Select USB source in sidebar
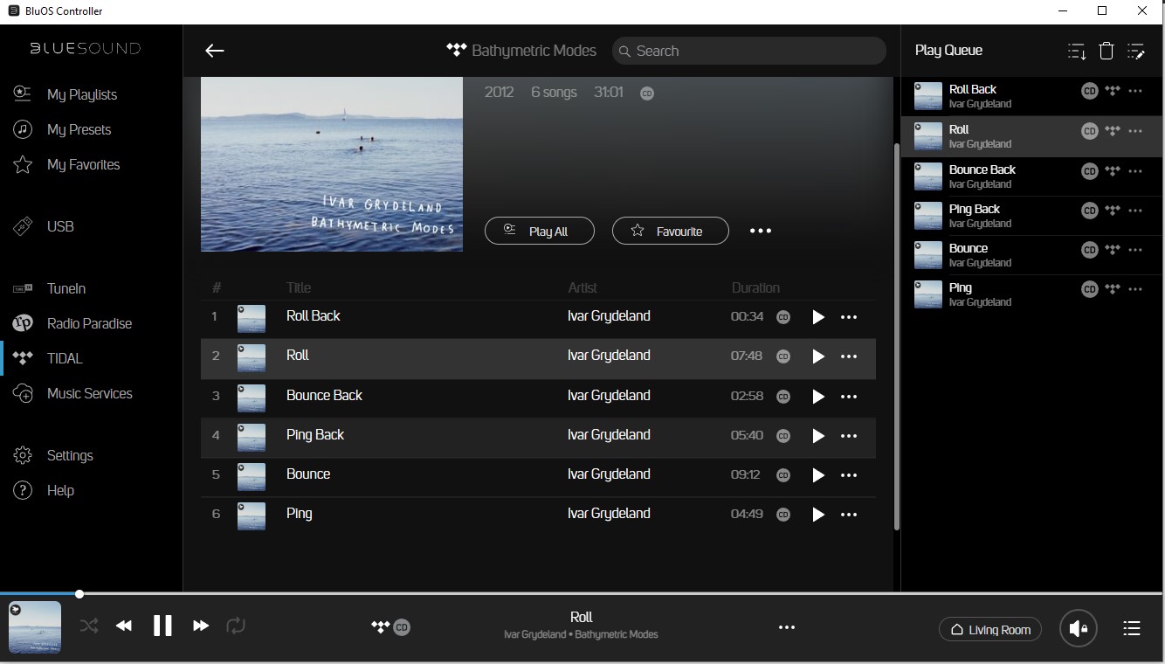This screenshot has height=664, width=1165. (44, 226)
